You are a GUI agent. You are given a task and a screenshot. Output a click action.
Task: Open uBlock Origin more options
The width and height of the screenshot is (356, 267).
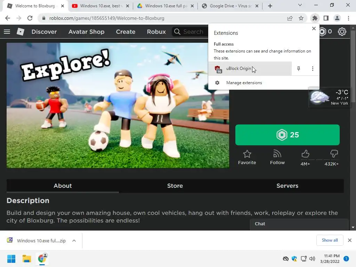click(x=313, y=68)
